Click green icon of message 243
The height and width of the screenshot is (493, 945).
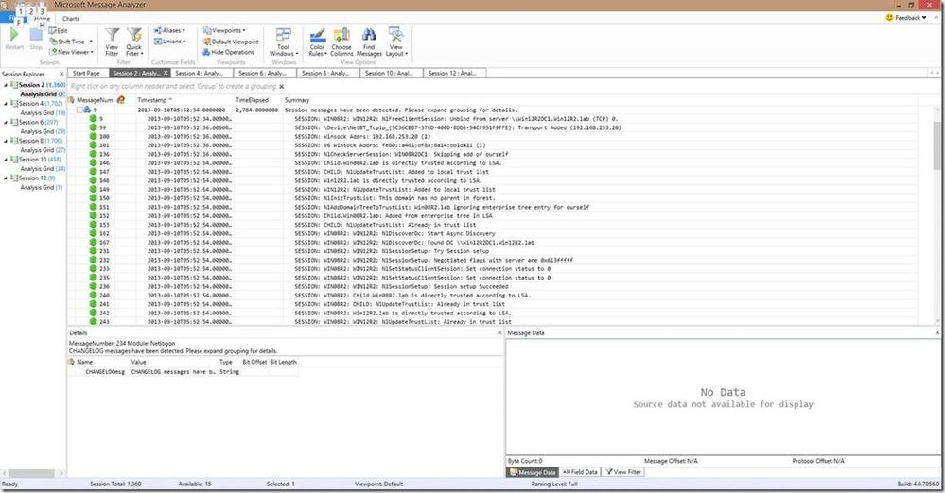[x=93, y=321]
